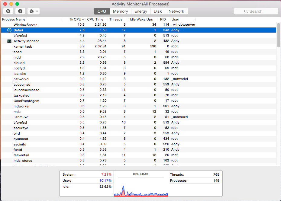
Task: Select the Safari process name
Action: click(18, 30)
